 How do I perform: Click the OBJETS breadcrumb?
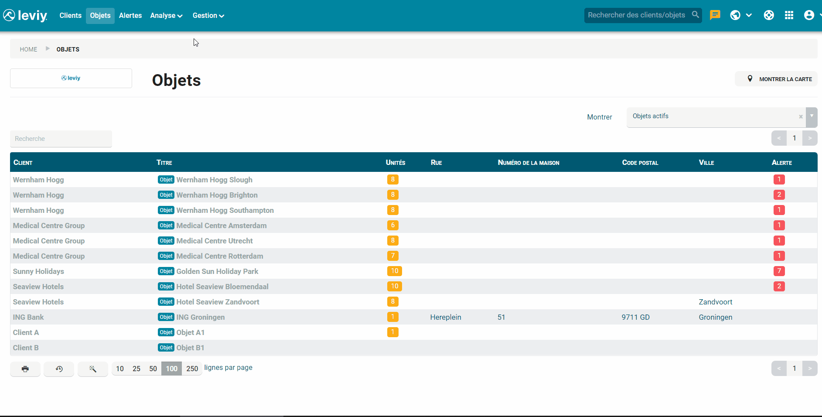(68, 49)
